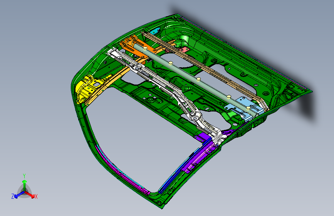Select the small cyan bracket part
The width and height of the screenshot is (334, 216).
[154, 31]
